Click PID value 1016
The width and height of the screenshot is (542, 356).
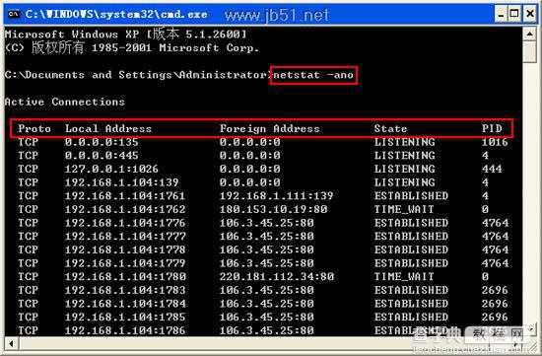(495, 142)
